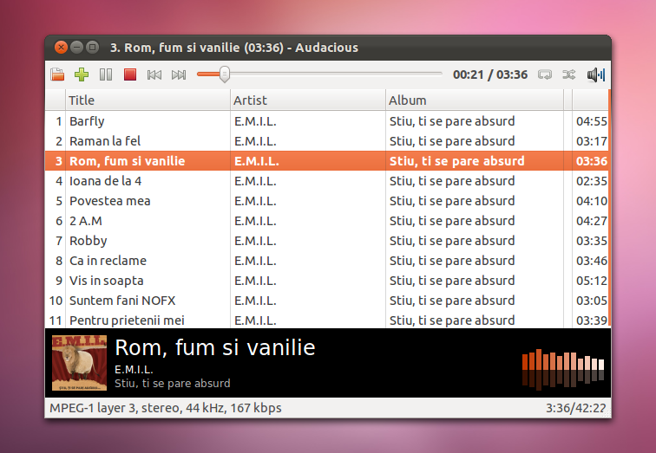
Task: Select the track Ca in reclame
Action: 326,261
